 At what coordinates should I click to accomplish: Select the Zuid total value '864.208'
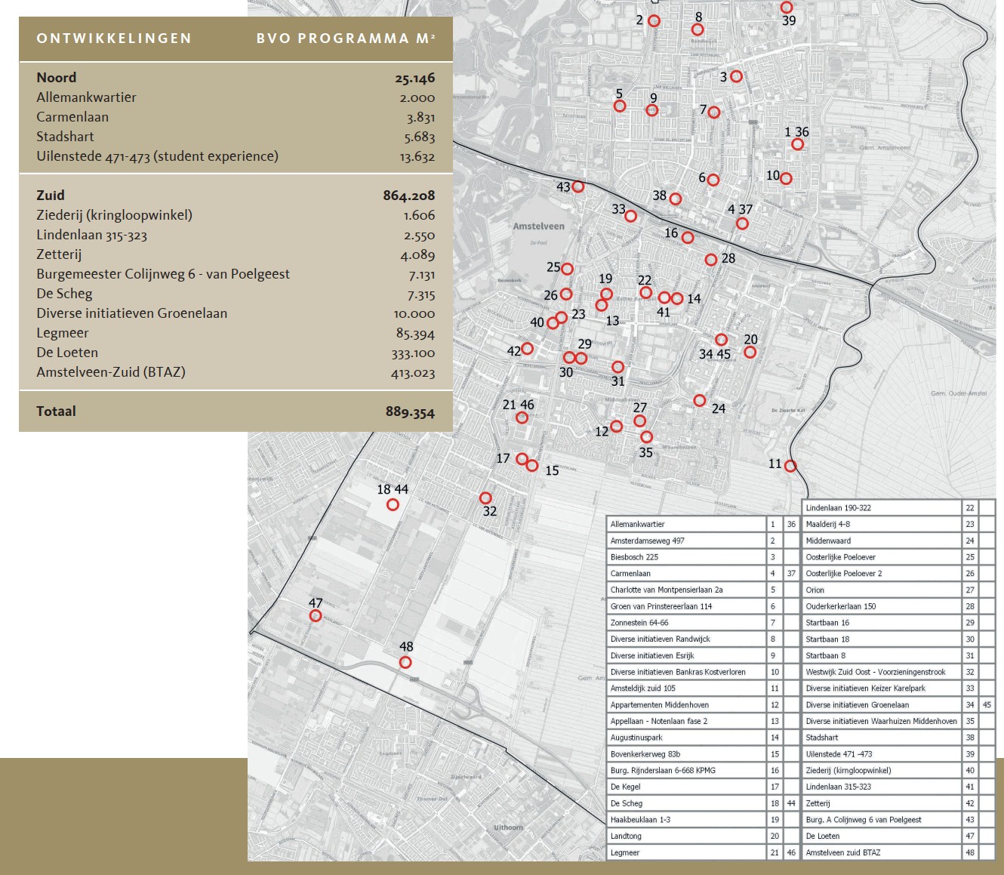[408, 196]
